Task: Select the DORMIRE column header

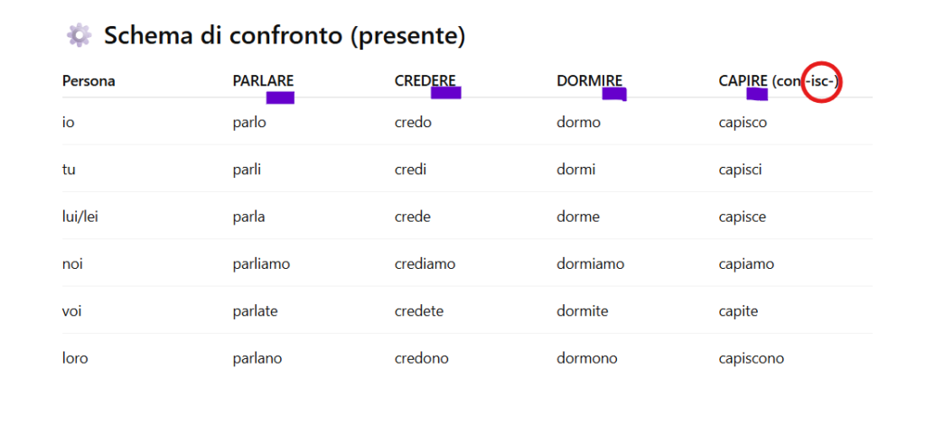Action: [589, 81]
